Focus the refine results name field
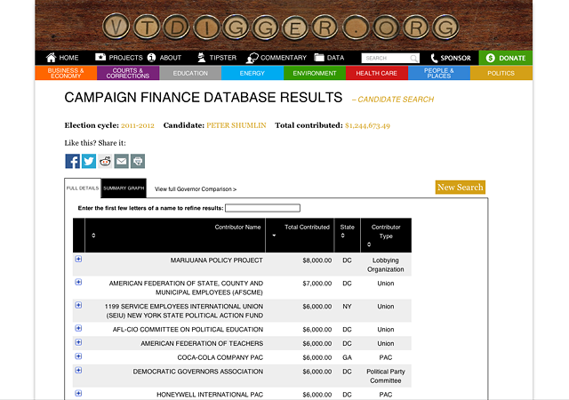Image resolution: width=569 pixels, height=400 pixels. tap(263, 208)
